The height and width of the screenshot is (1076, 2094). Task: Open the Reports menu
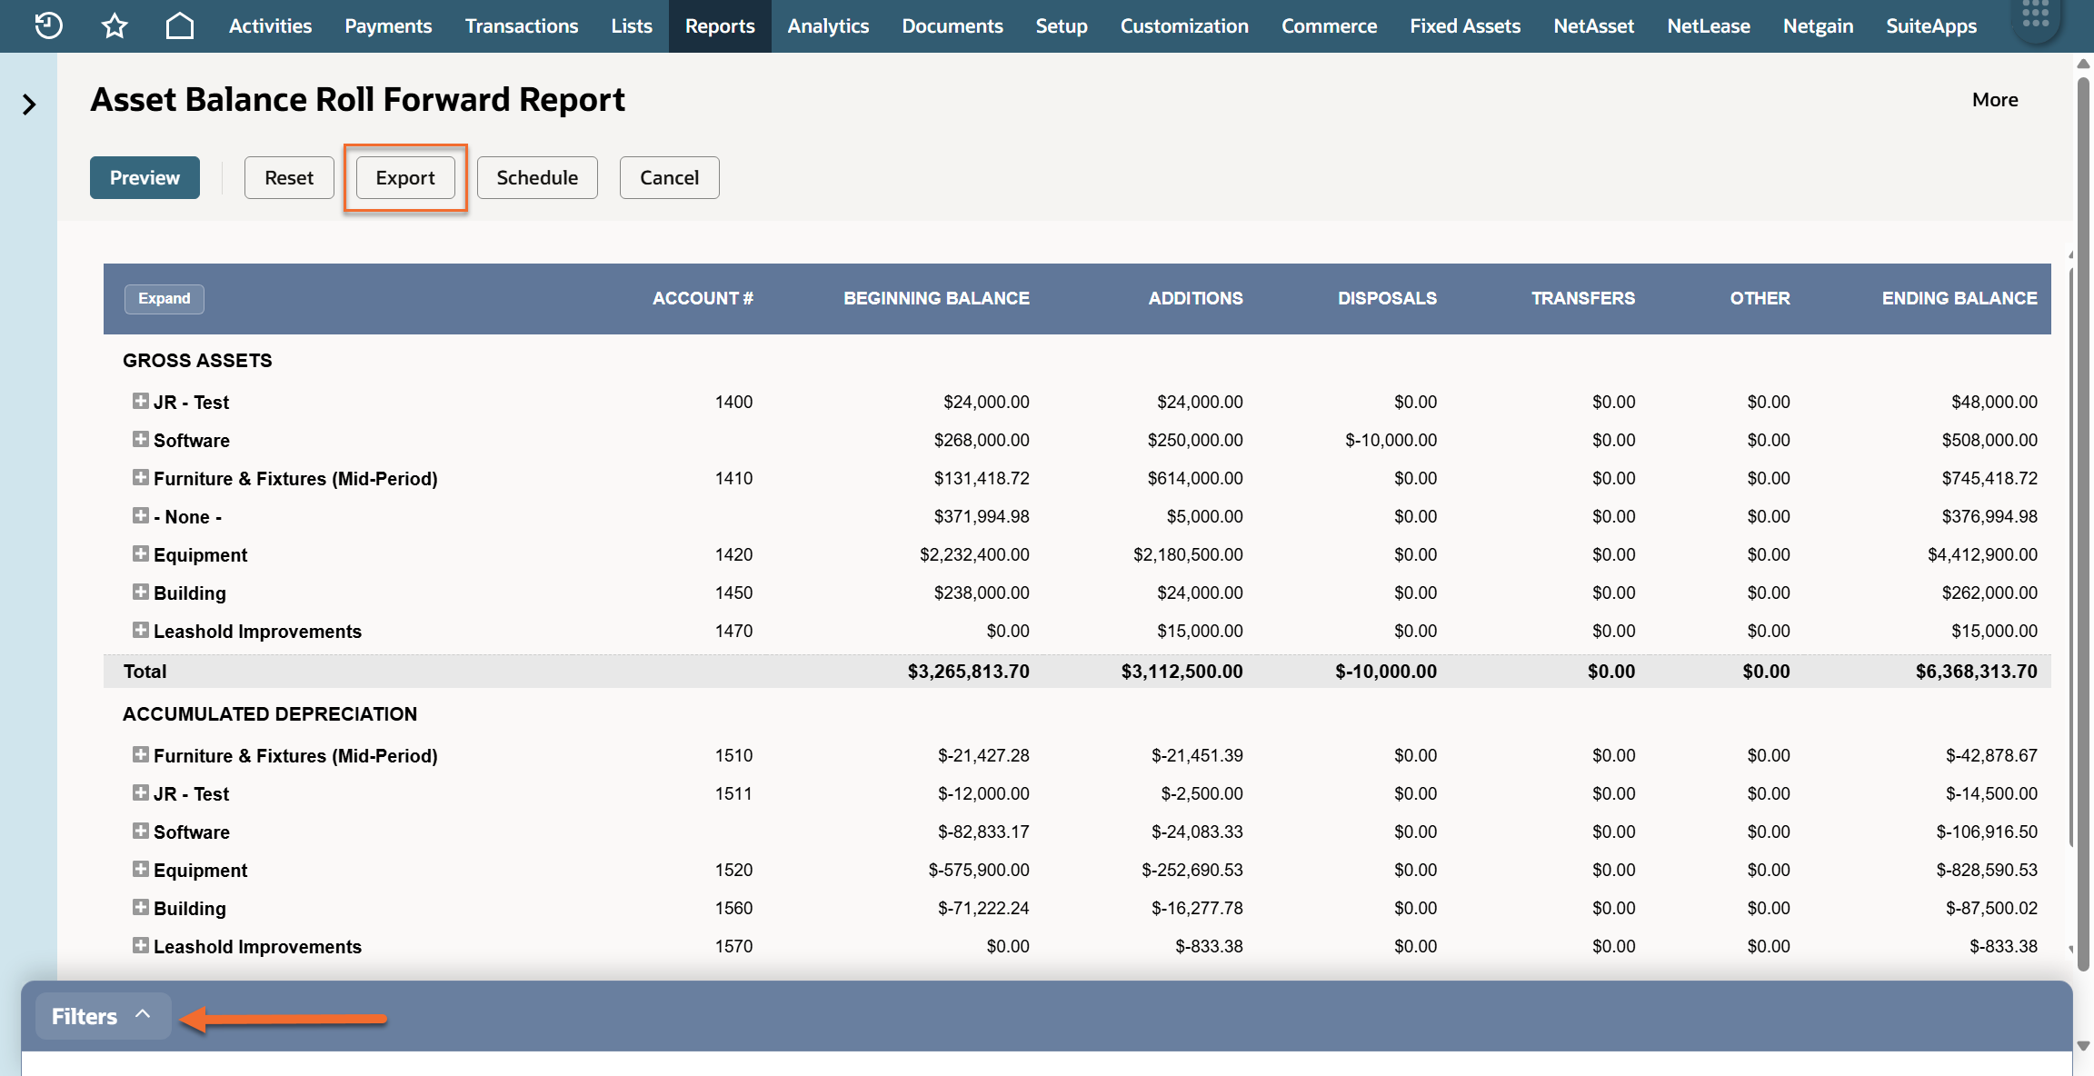(x=720, y=25)
